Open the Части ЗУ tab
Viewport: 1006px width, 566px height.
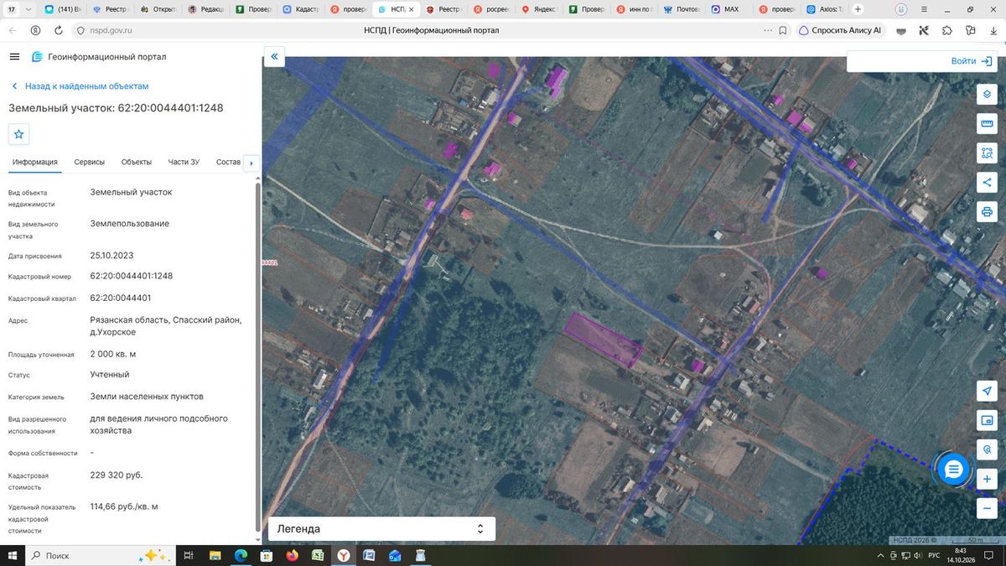184,162
